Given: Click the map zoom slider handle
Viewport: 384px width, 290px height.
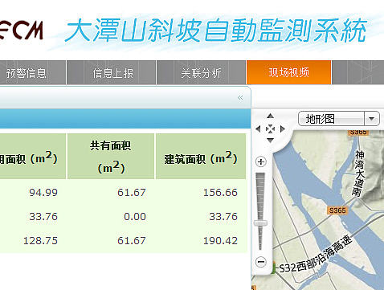Looking at the screenshot, I should 260,223.
